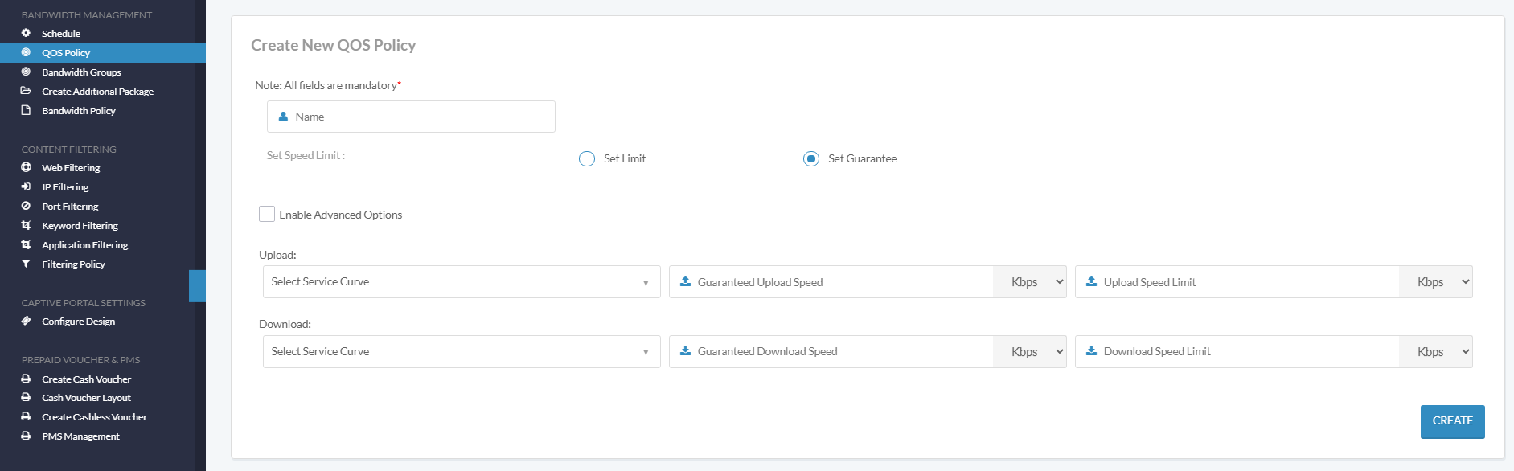Click the IP Filtering arrow icon
The width and height of the screenshot is (1514, 471).
[26, 186]
